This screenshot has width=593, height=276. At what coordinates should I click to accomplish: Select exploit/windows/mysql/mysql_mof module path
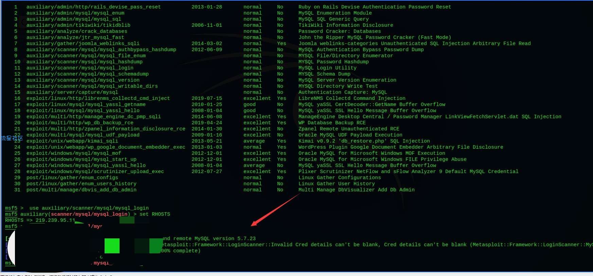tap(74, 153)
